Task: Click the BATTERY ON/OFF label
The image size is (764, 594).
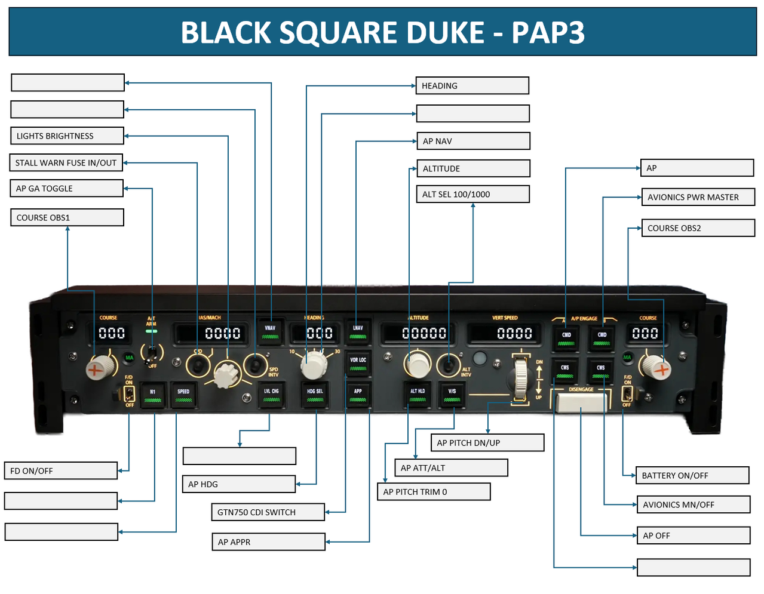Action: (692, 475)
